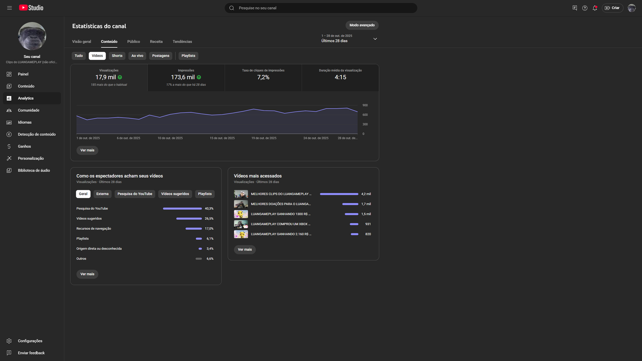This screenshot has height=361, width=642.
Task: Click the Biblioteca de áudio icon
Action: tap(9, 170)
